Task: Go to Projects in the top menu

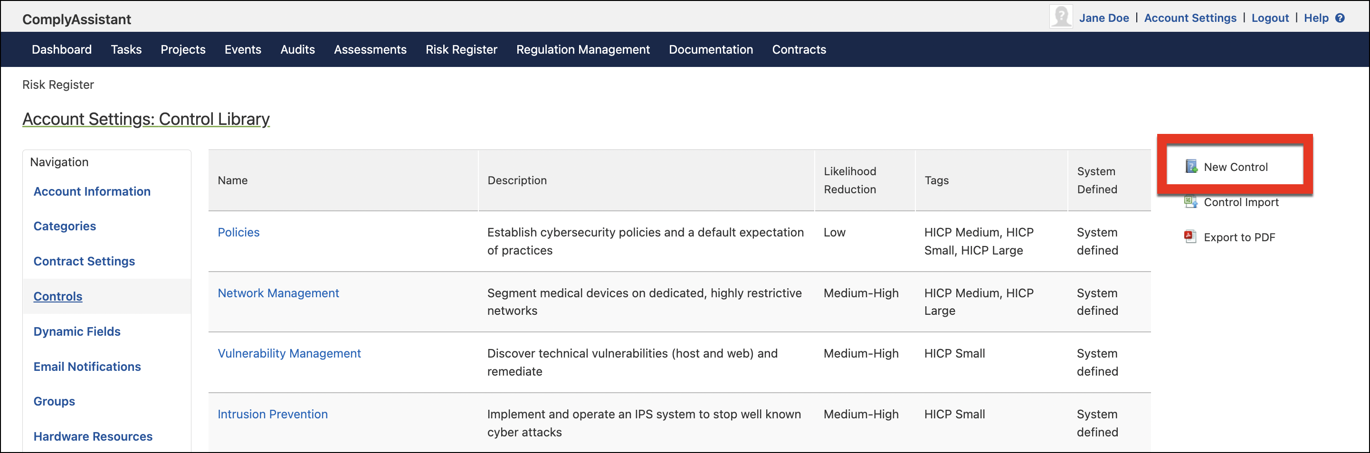Action: click(x=183, y=49)
